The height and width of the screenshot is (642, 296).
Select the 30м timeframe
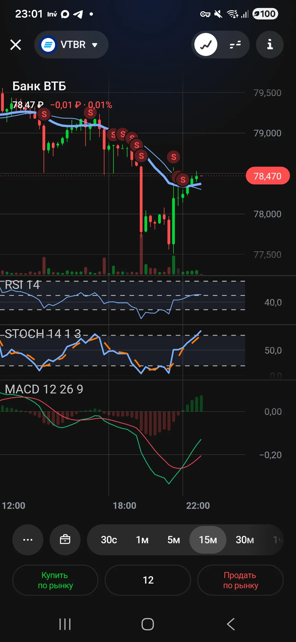tap(245, 540)
